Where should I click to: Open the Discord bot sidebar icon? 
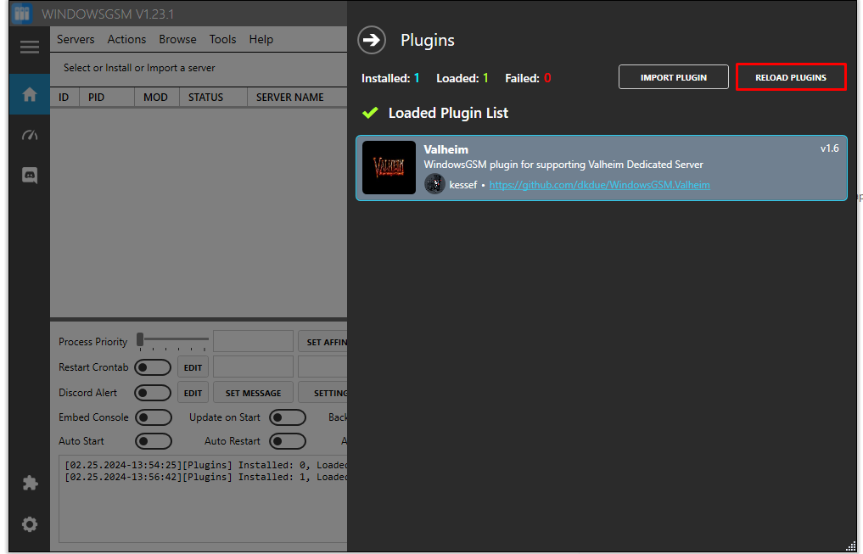click(x=30, y=176)
